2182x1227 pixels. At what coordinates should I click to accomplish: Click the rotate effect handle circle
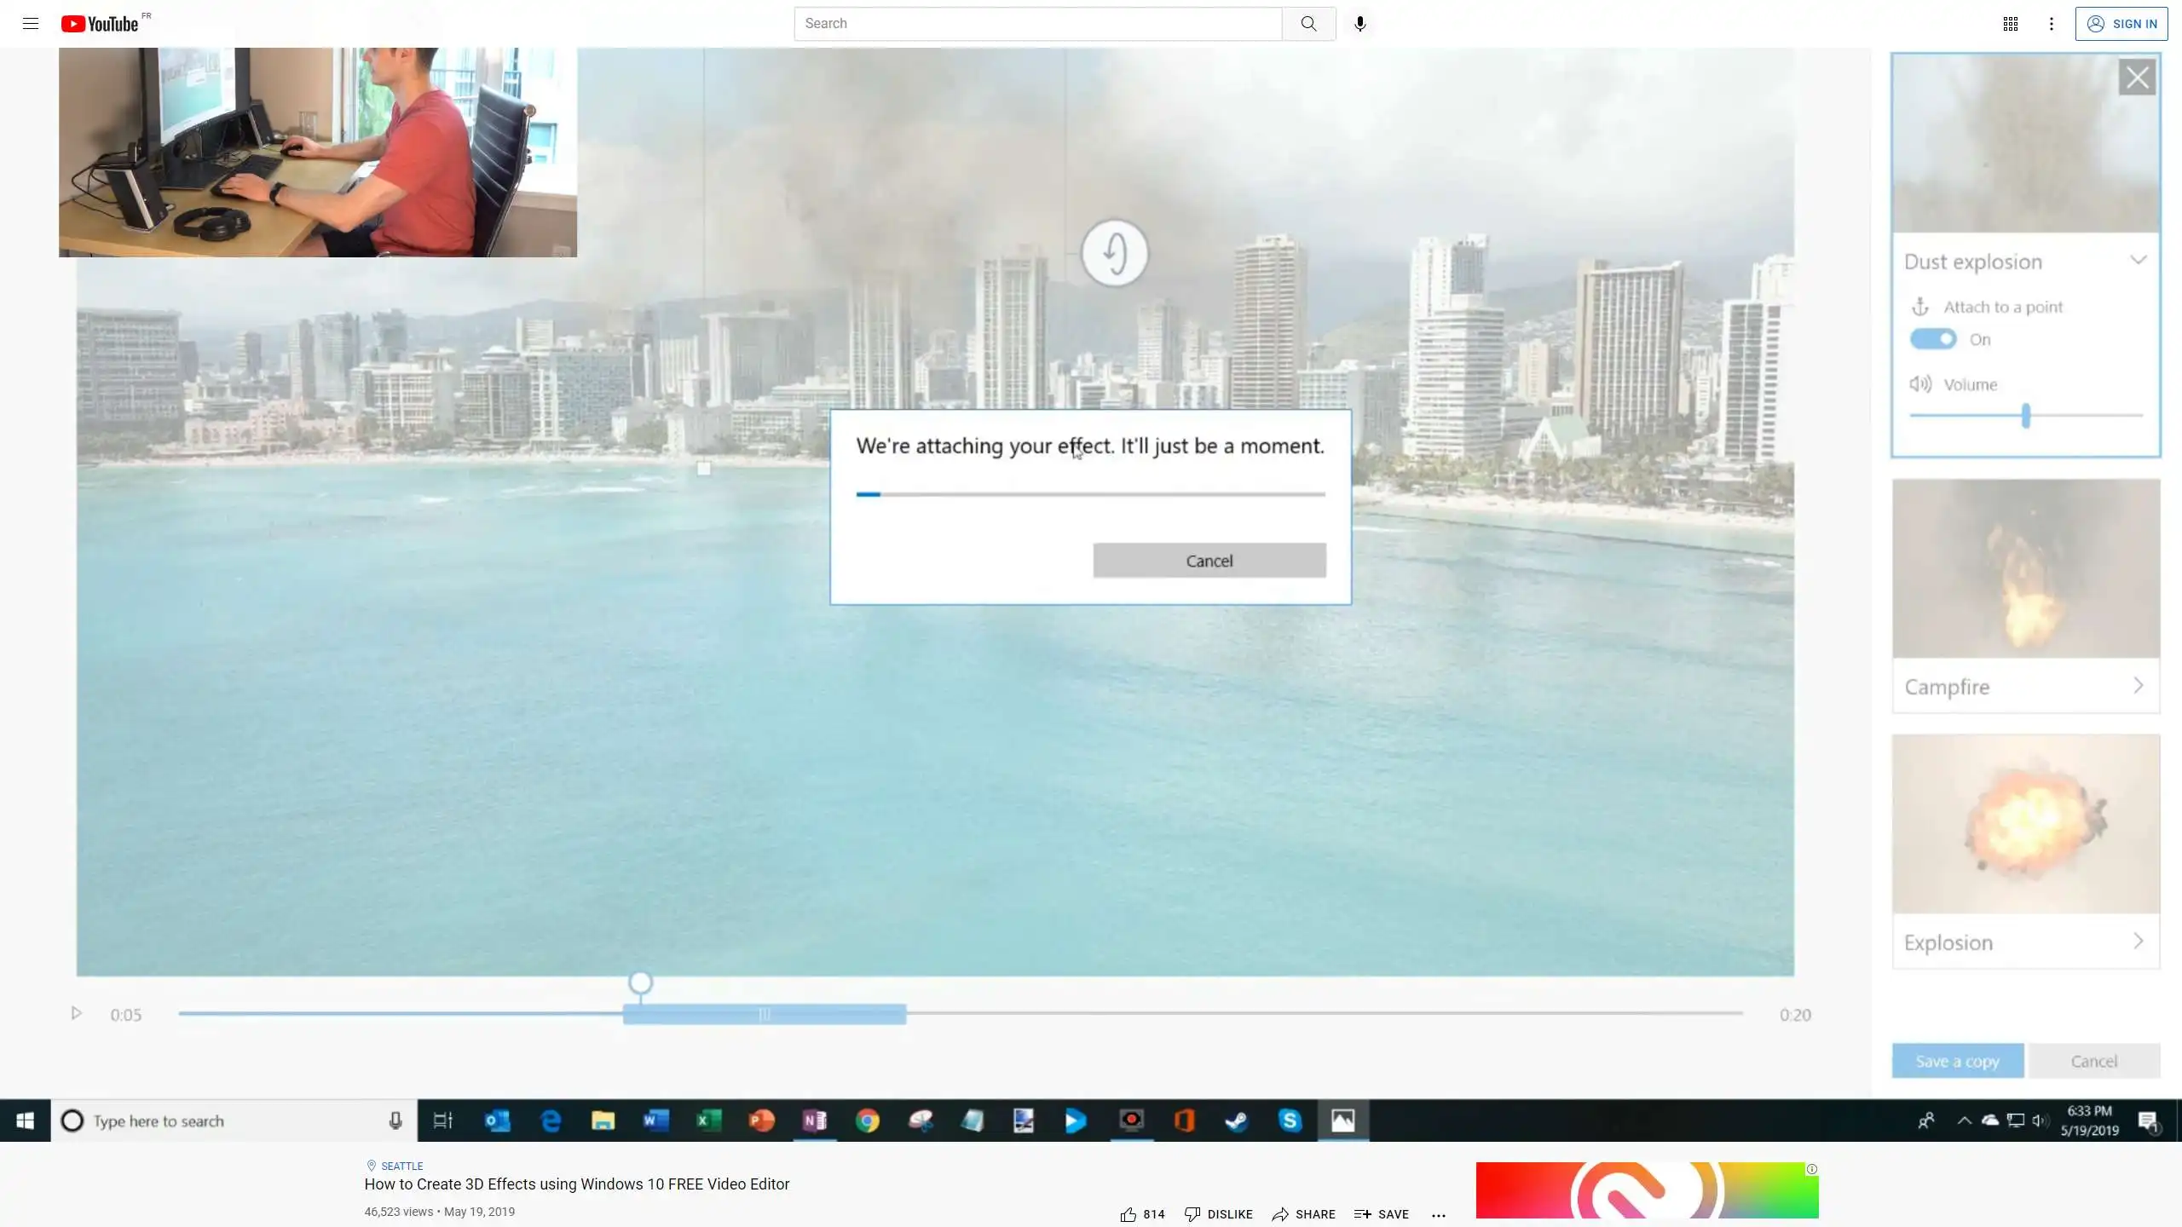pos(1115,253)
